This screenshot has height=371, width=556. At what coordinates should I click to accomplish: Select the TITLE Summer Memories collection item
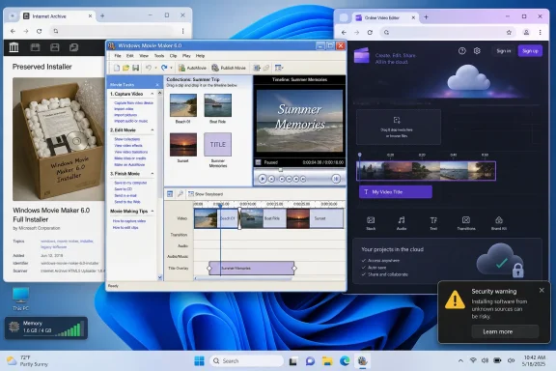218,145
